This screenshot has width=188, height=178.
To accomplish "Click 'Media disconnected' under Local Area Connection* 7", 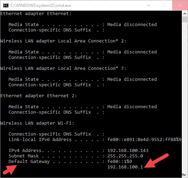I will pos(132,79).
